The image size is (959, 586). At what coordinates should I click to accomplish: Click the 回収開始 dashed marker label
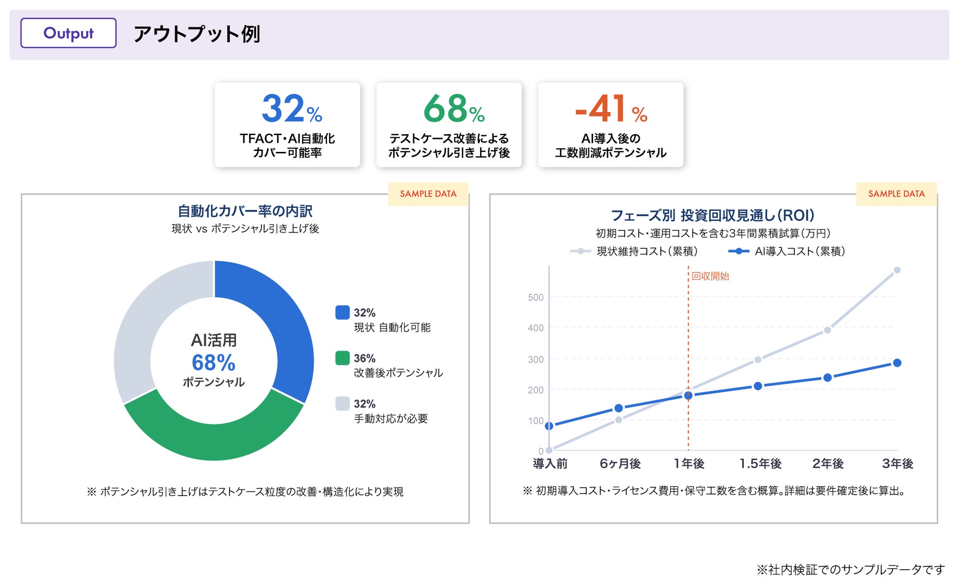point(710,276)
